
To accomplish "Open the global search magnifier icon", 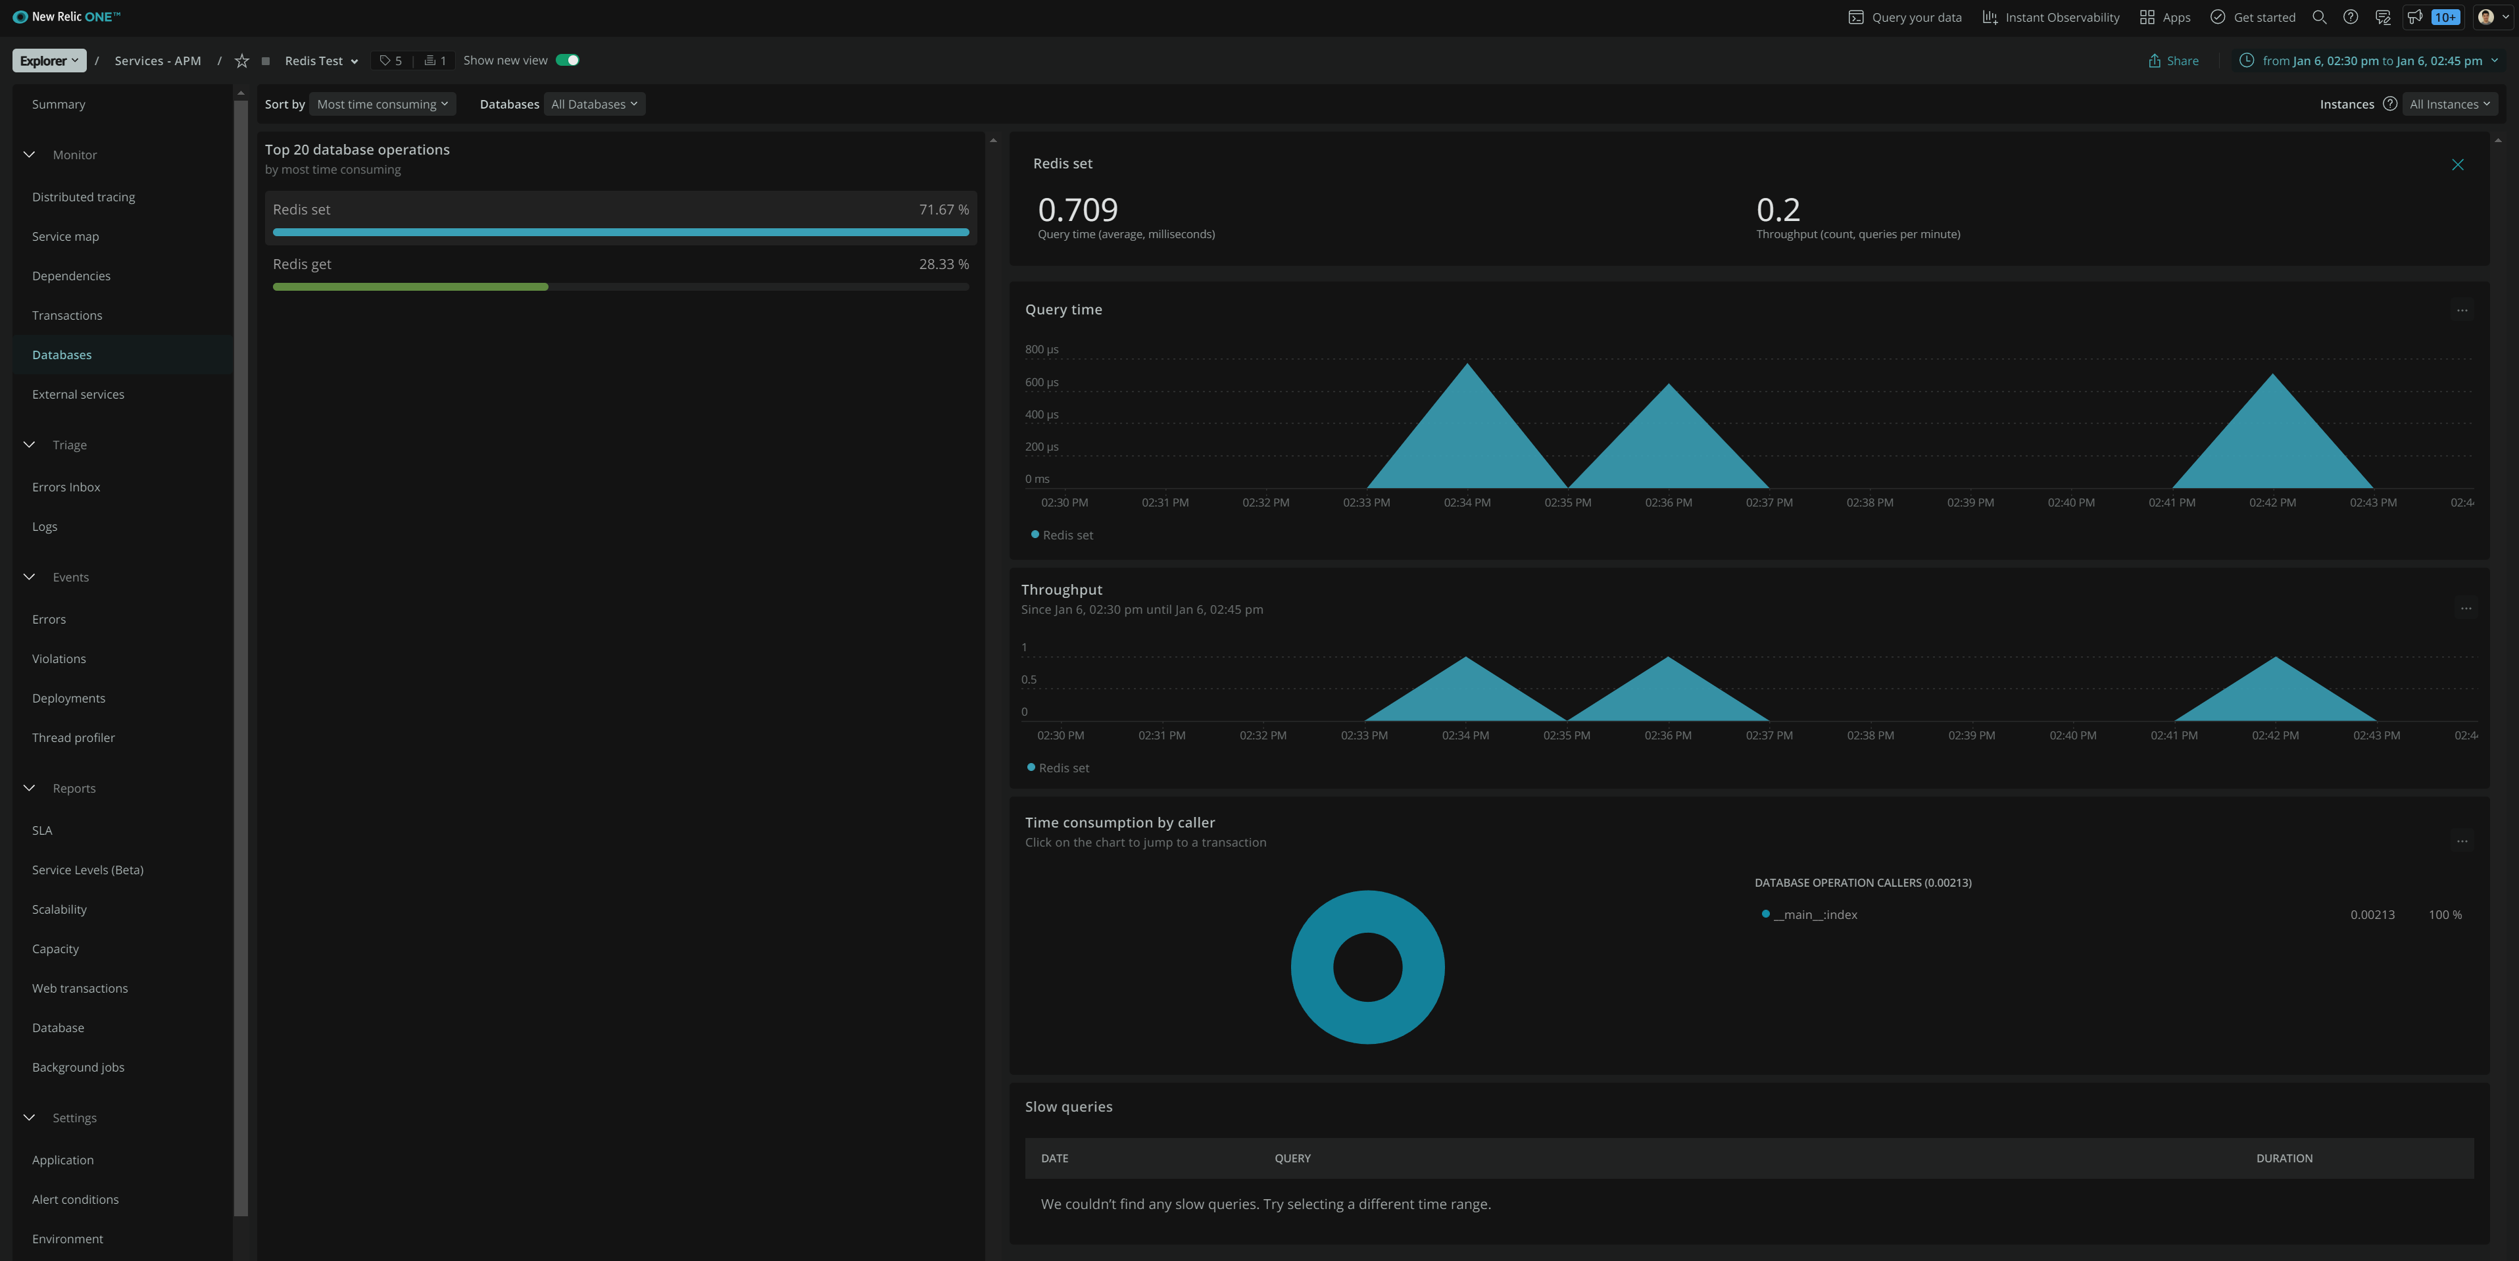I will tap(2318, 18).
